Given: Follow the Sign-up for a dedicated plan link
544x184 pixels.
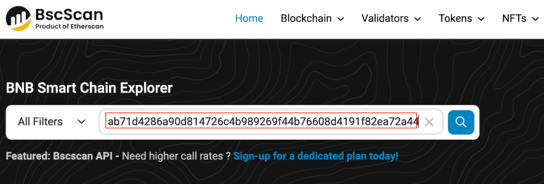Looking at the screenshot, I should pos(316,156).
